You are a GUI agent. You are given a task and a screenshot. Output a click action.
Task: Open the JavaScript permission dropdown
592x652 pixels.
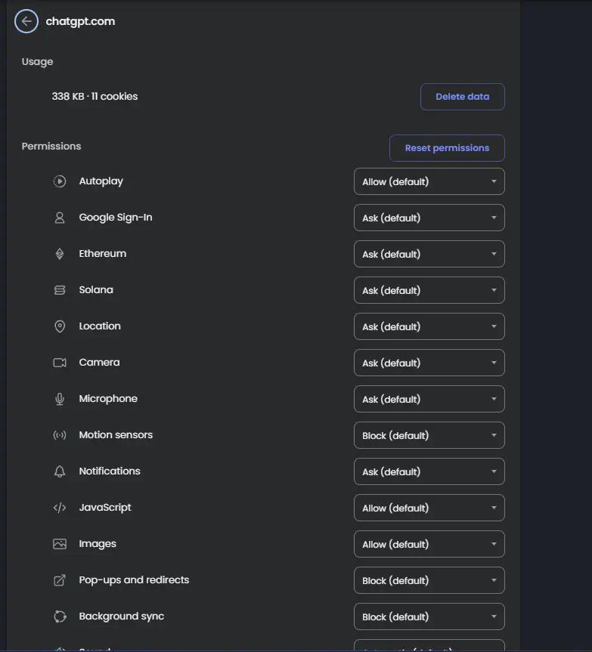(x=429, y=508)
